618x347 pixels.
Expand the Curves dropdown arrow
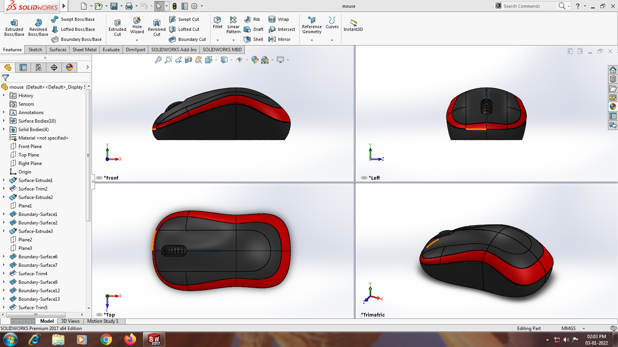point(332,40)
